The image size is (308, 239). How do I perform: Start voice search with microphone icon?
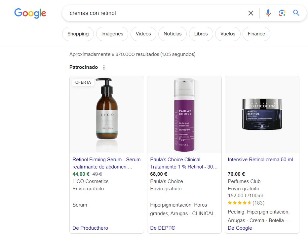point(268,13)
